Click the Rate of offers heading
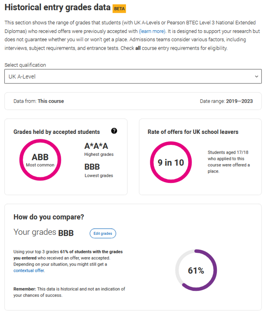Viewport: 270px width, 316px height. (193, 132)
